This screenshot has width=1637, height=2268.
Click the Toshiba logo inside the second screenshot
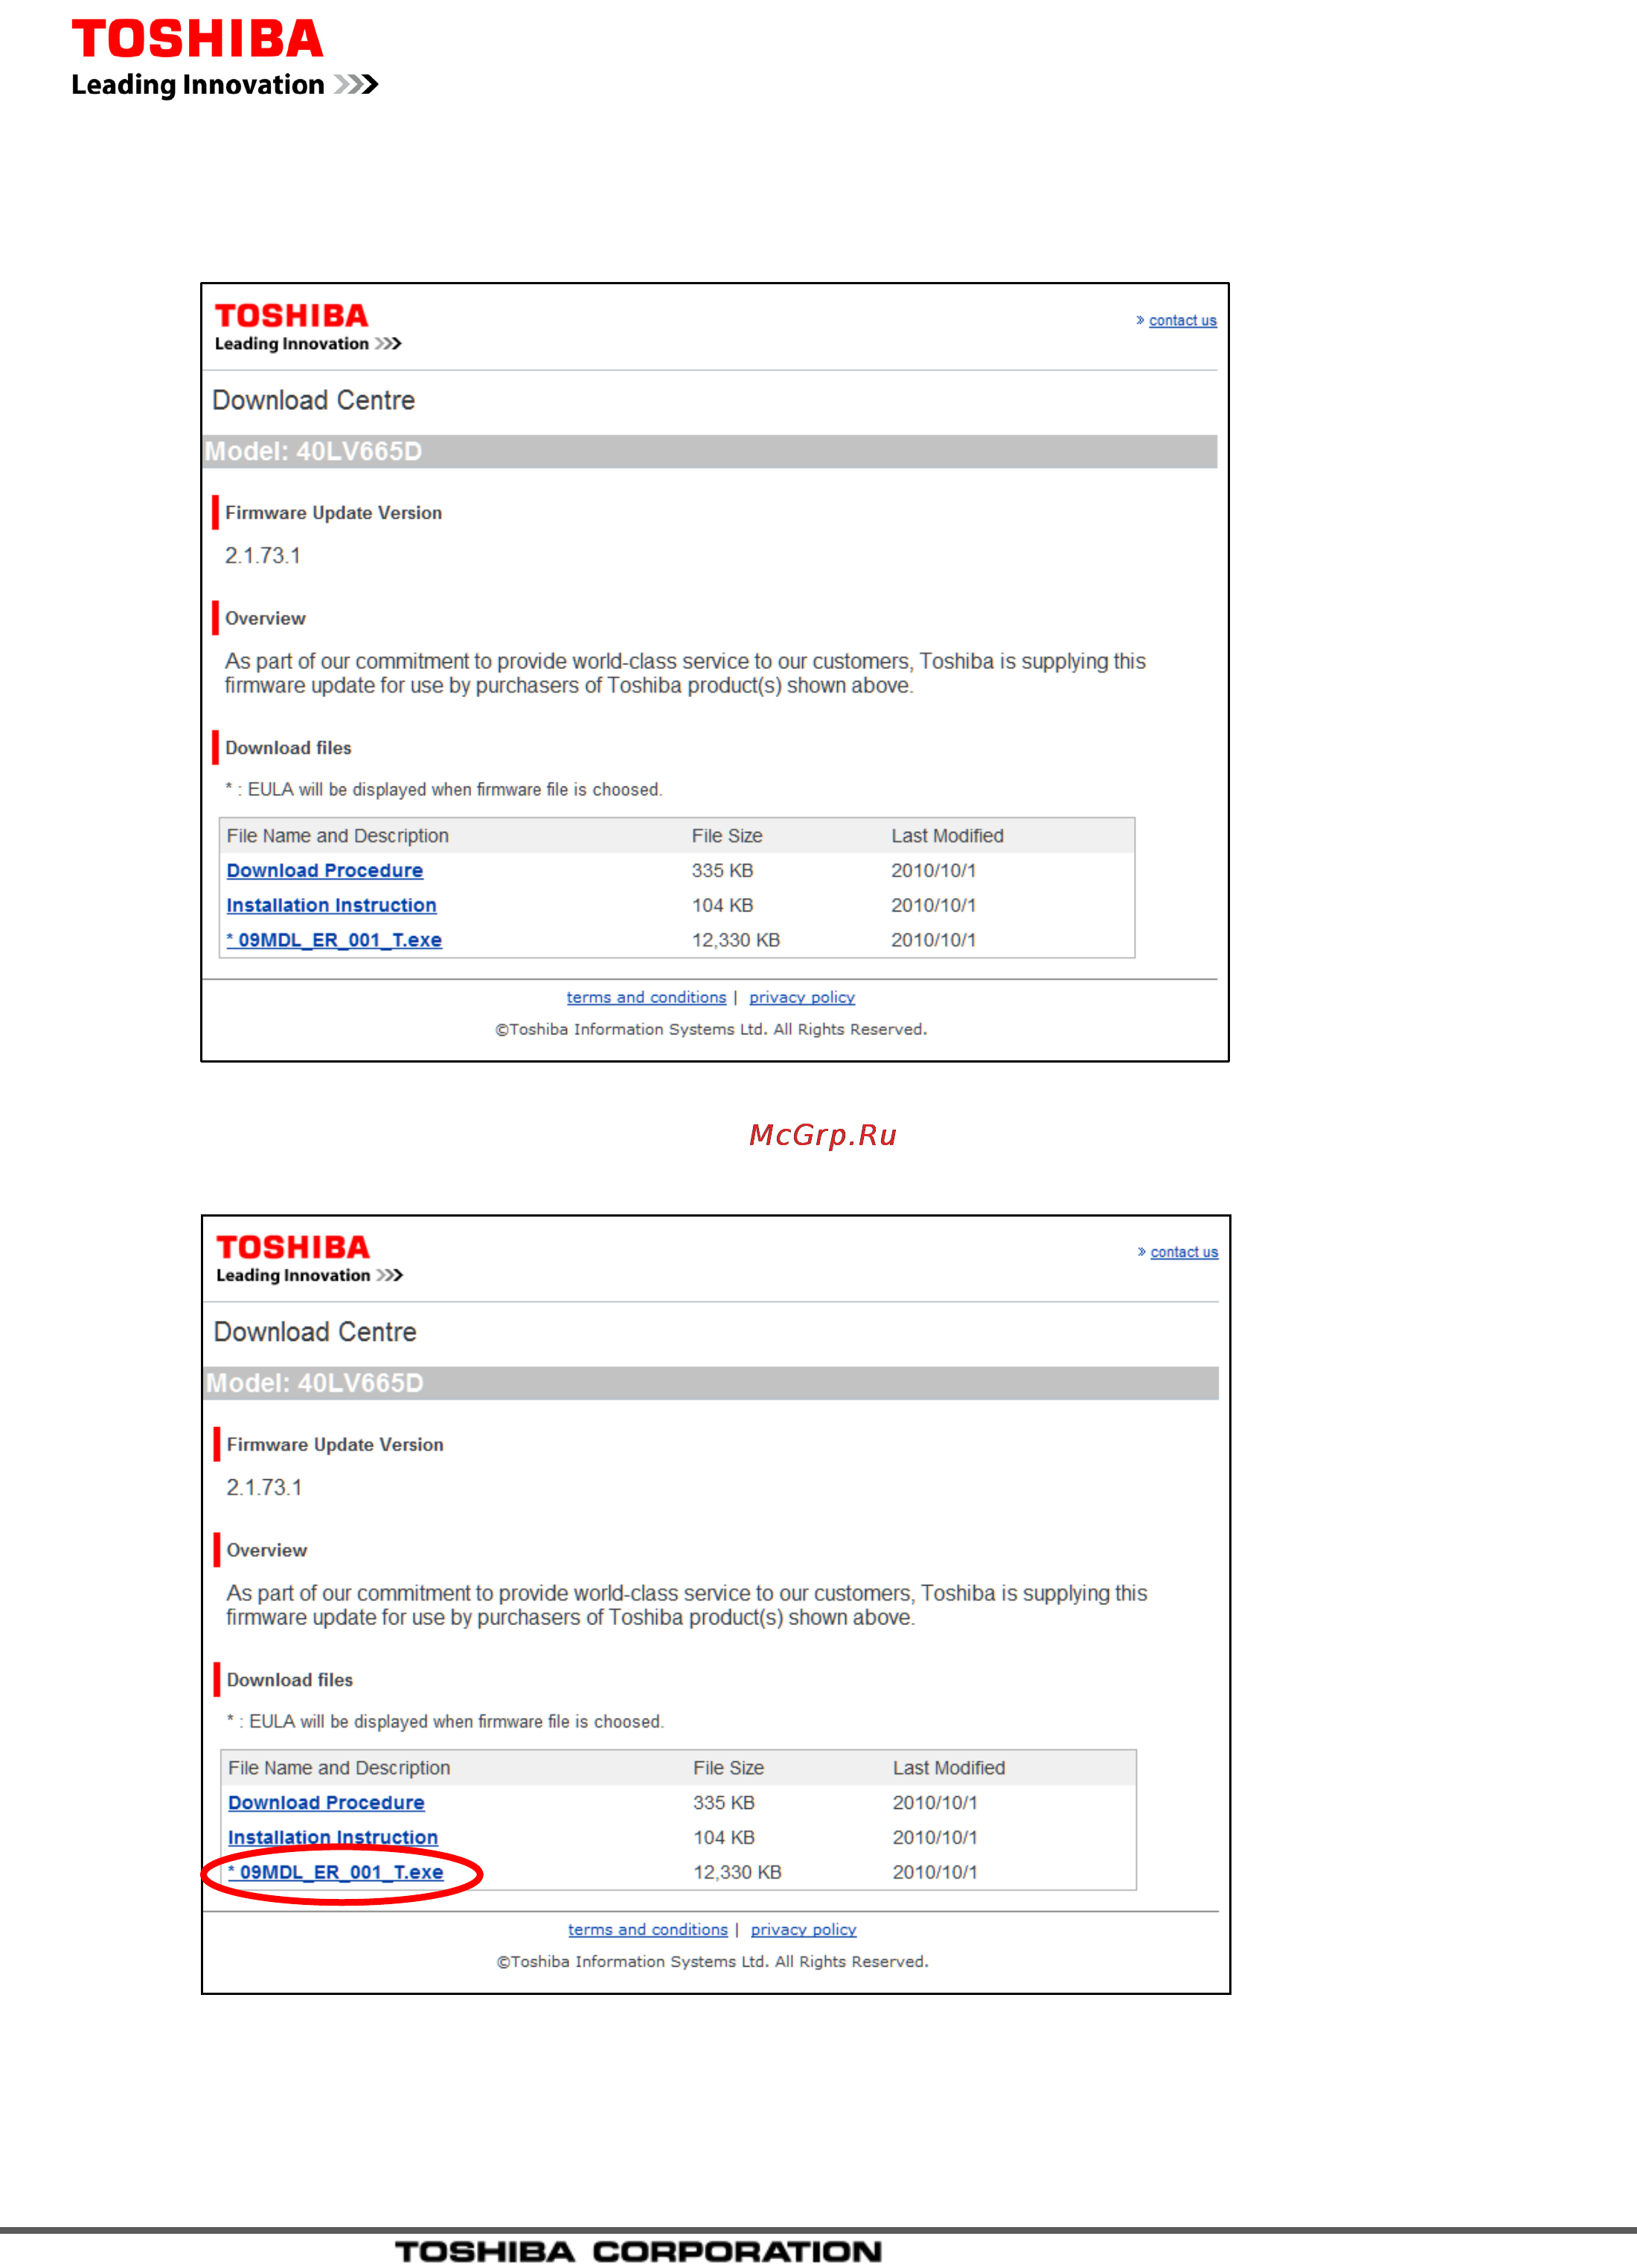[310, 1259]
